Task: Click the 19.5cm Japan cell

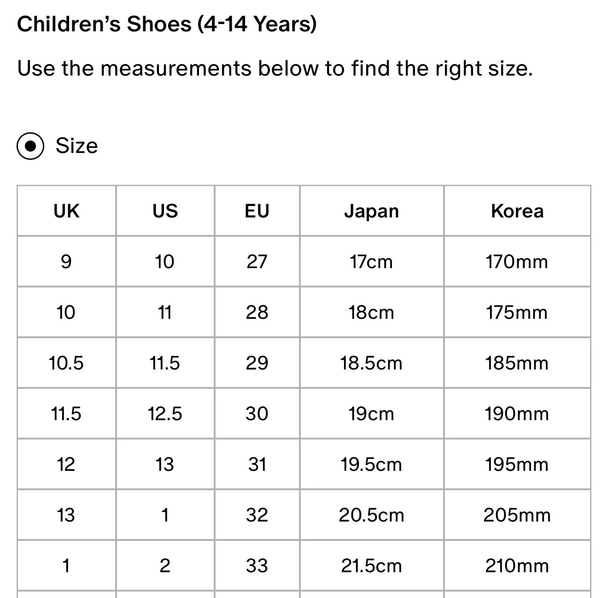Action: (371, 464)
